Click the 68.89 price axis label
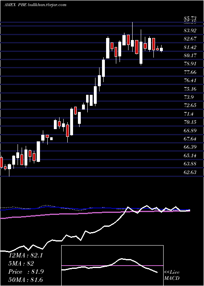The height and width of the screenshot is (286, 204). (x=190, y=130)
